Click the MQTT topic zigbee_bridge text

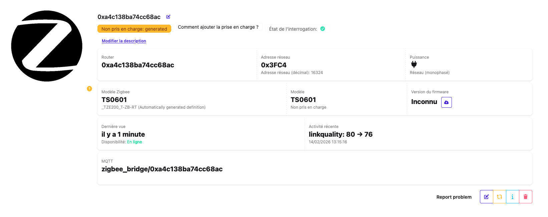pos(162,169)
